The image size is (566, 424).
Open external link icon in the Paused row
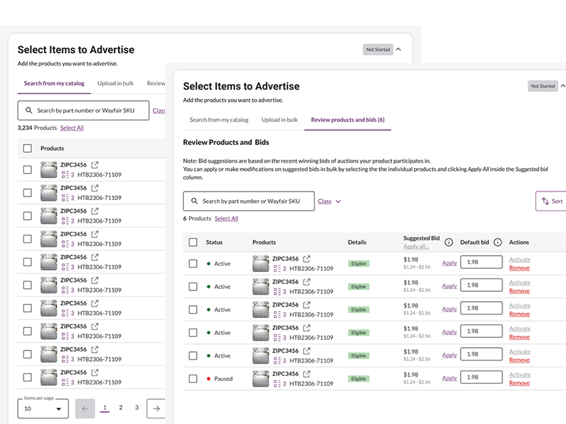coord(307,374)
